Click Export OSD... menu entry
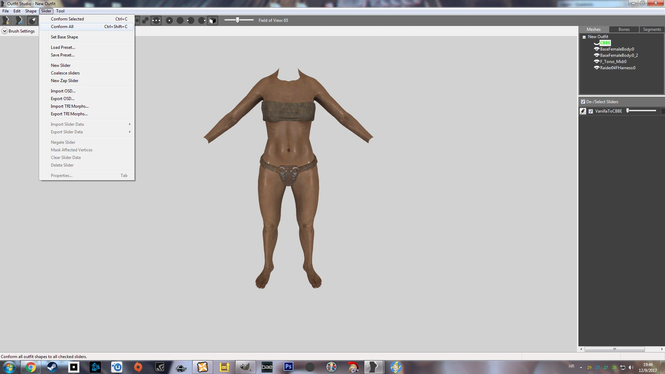665x374 pixels. pos(87,99)
